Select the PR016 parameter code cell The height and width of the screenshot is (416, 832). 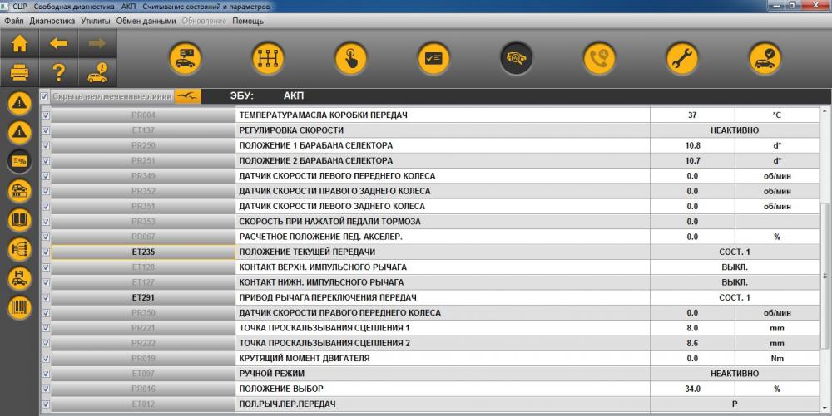coord(143,389)
